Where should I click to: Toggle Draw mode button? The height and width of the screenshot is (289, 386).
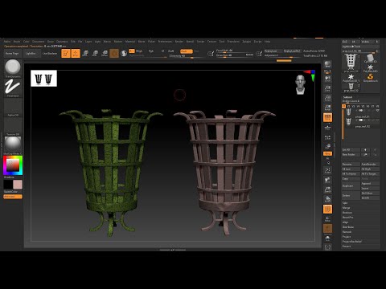pyautogui.click(x=76, y=53)
